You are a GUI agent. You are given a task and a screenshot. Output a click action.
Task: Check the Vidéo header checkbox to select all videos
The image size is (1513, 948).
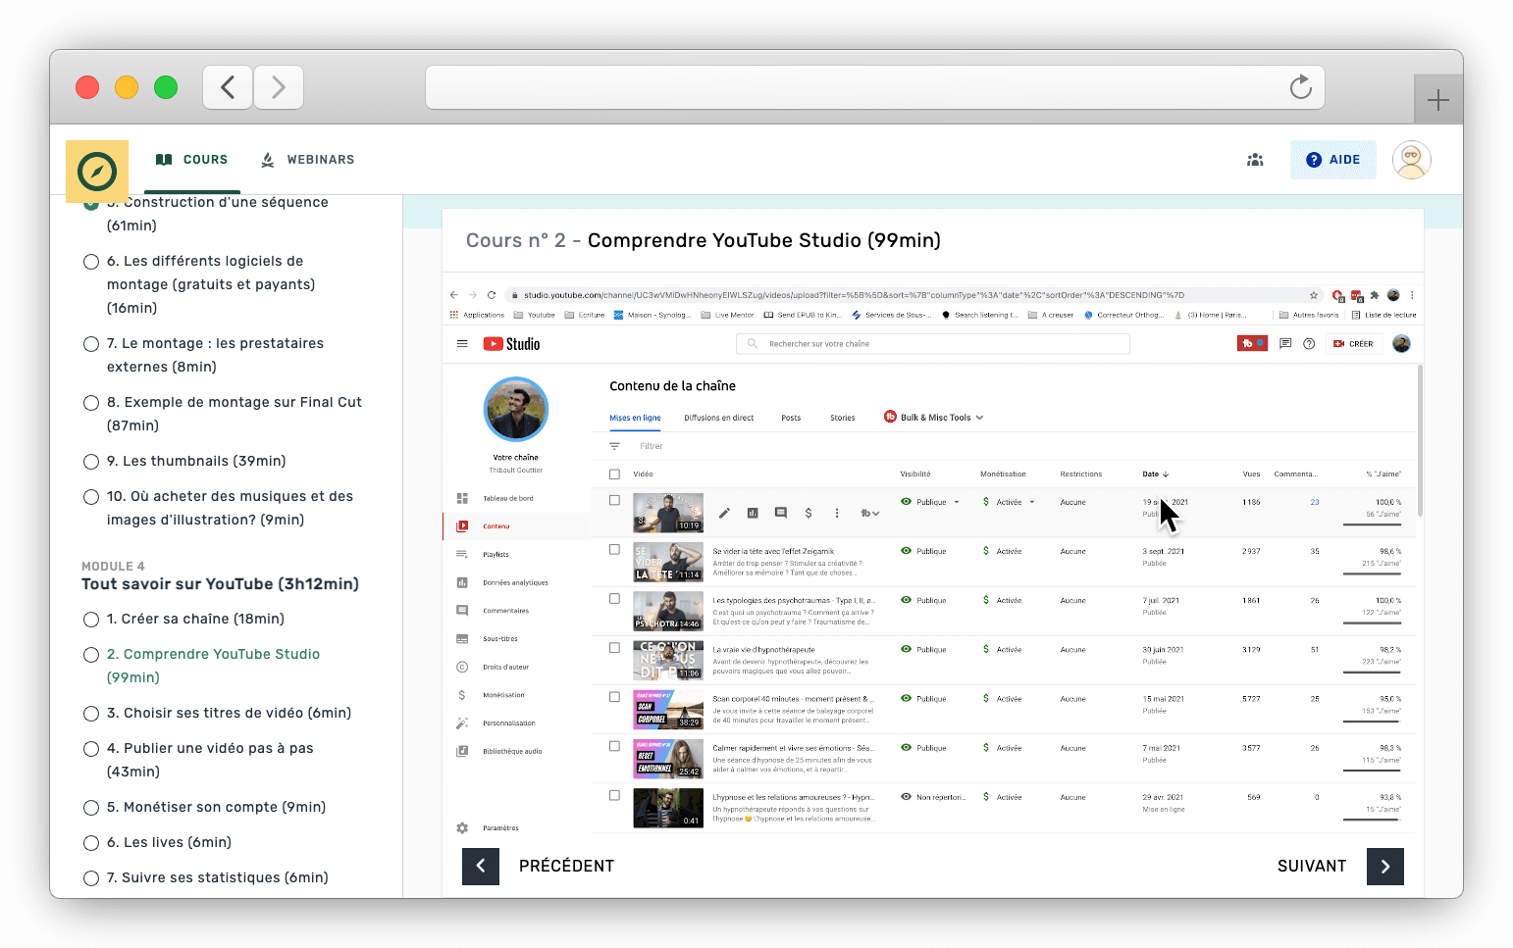tap(615, 474)
